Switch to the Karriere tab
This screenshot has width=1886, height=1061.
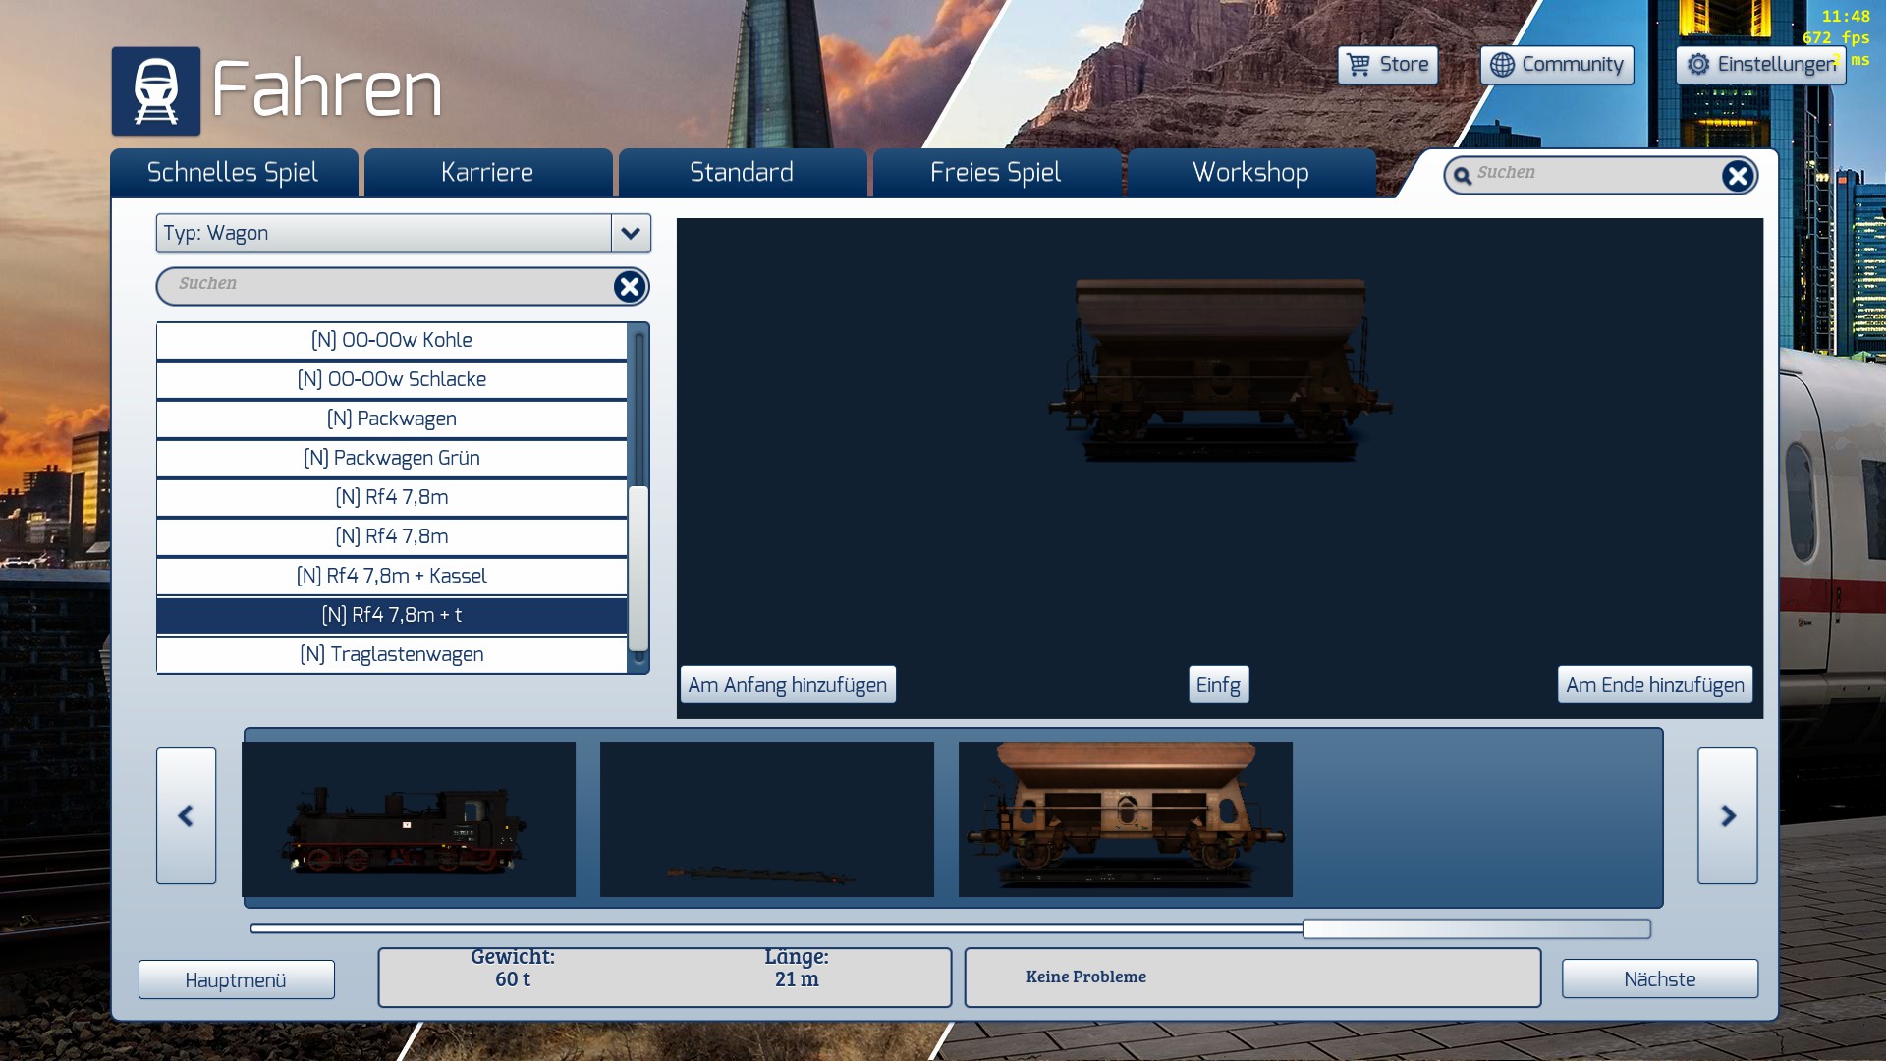pyautogui.click(x=487, y=173)
